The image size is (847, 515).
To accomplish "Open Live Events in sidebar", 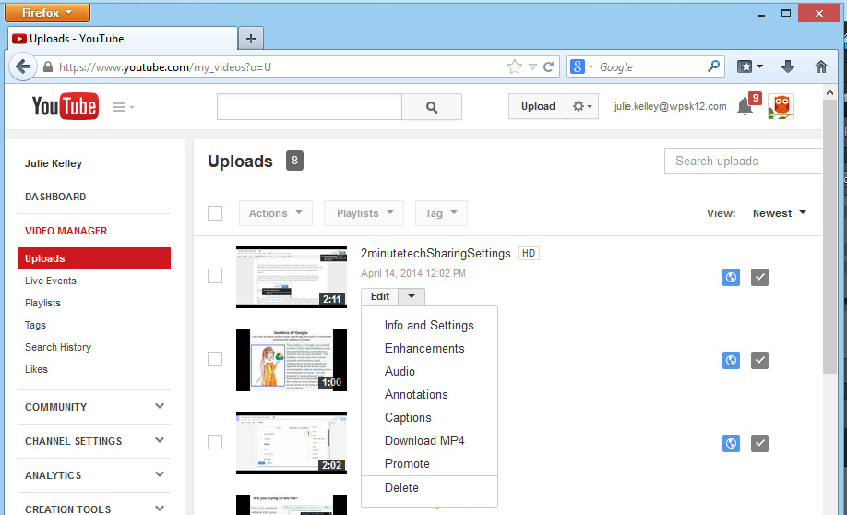I will 51,281.
